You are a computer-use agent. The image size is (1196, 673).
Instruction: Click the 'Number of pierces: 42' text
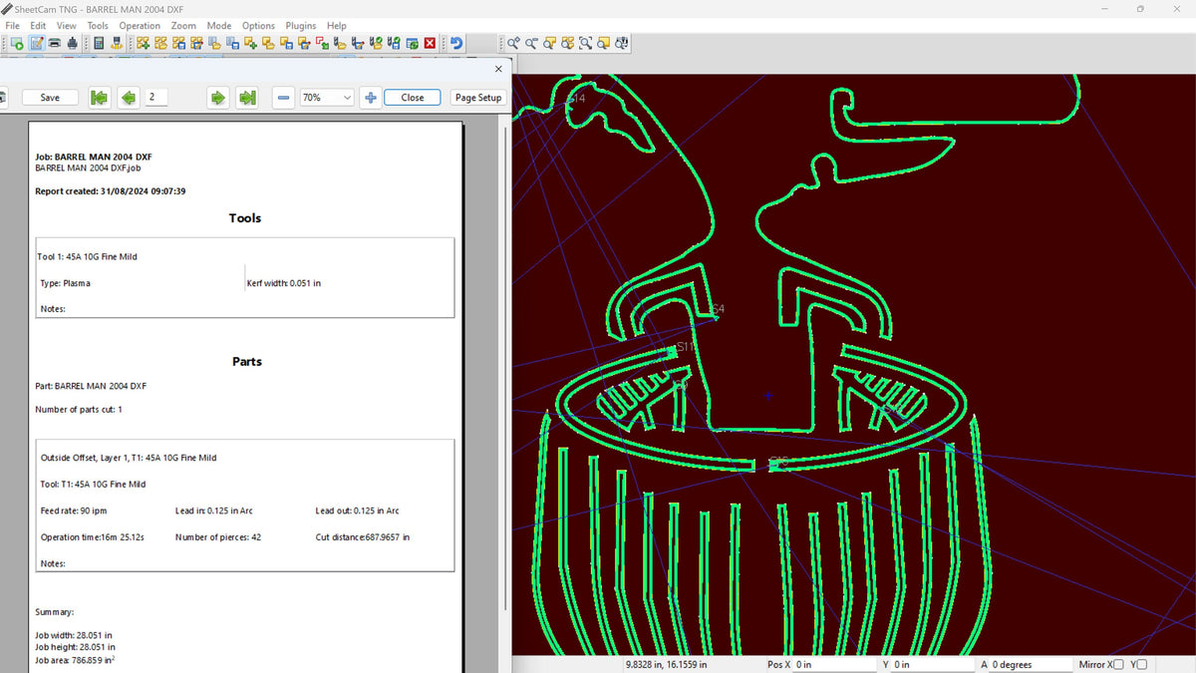click(x=218, y=536)
